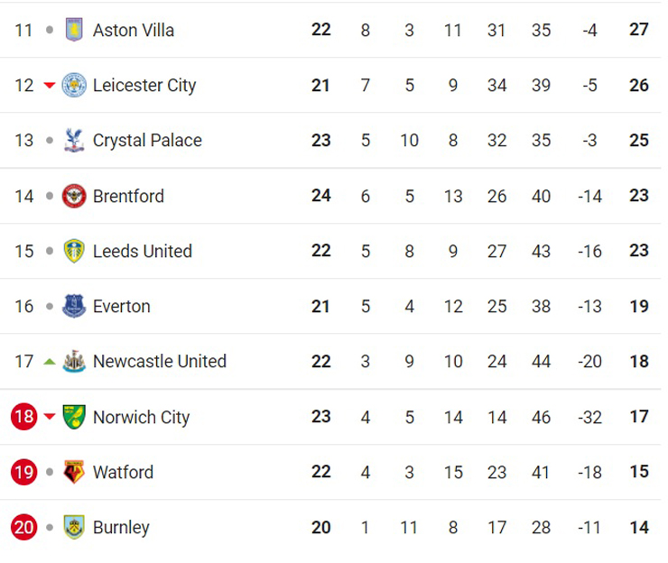Click Brentford's 23 points total
Screen dimensions: 668x563
click(639, 196)
